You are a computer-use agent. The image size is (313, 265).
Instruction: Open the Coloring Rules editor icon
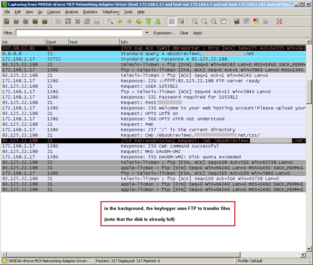[x=256, y=21]
